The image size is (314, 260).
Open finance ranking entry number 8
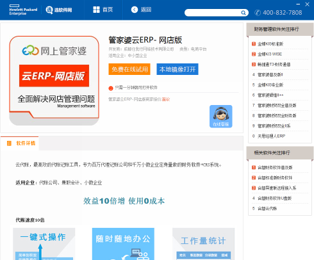[x=277, y=116]
